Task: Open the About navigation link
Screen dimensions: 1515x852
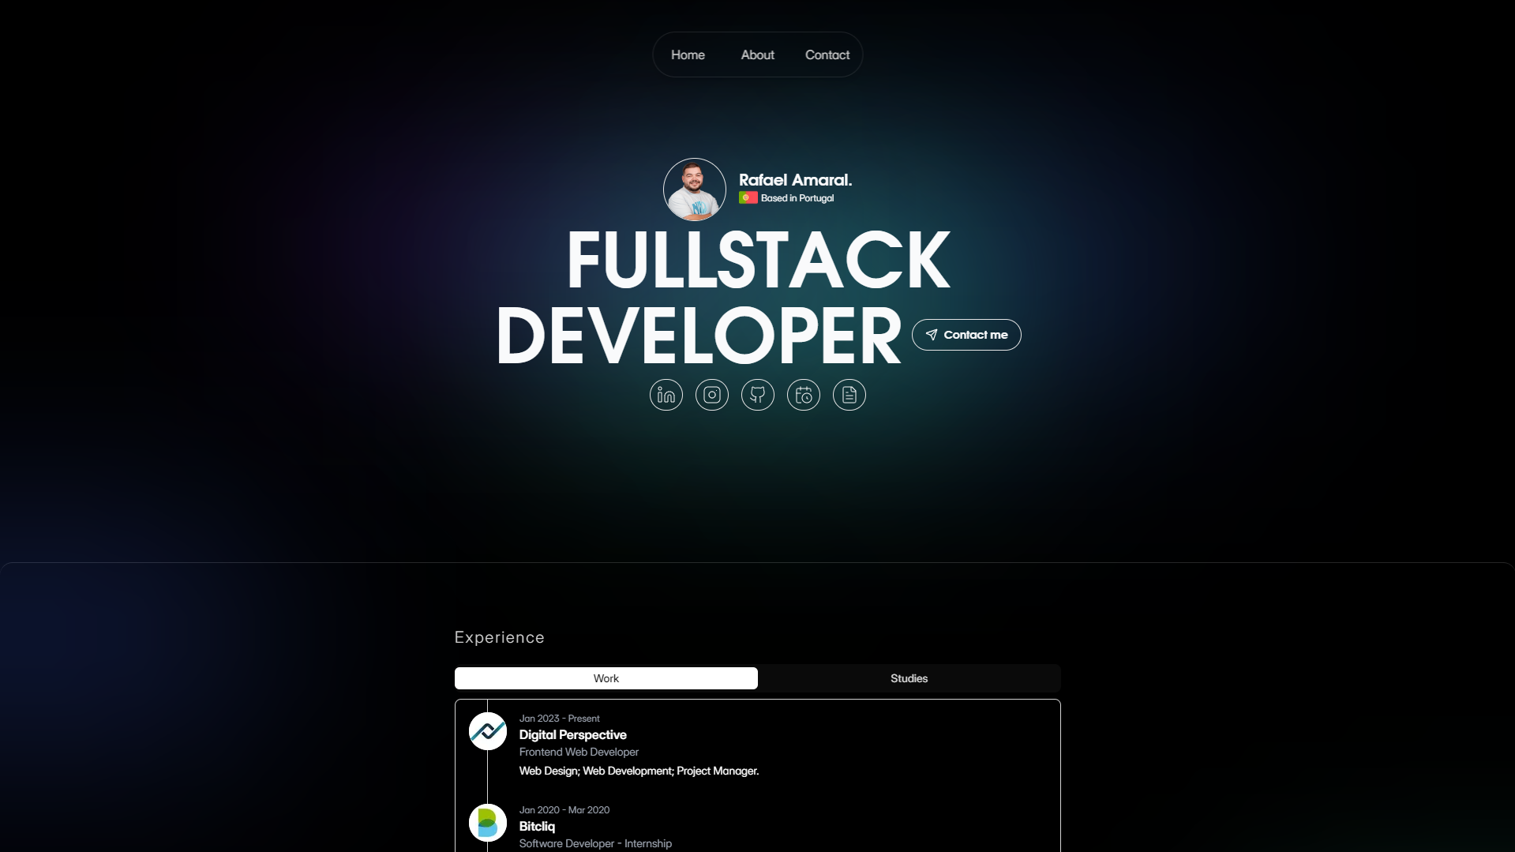Action: click(x=757, y=55)
